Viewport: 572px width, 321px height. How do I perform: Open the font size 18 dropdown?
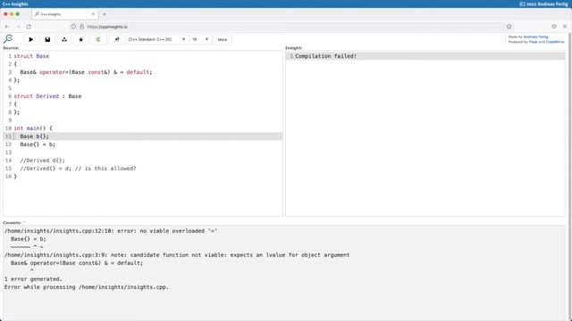click(200, 39)
